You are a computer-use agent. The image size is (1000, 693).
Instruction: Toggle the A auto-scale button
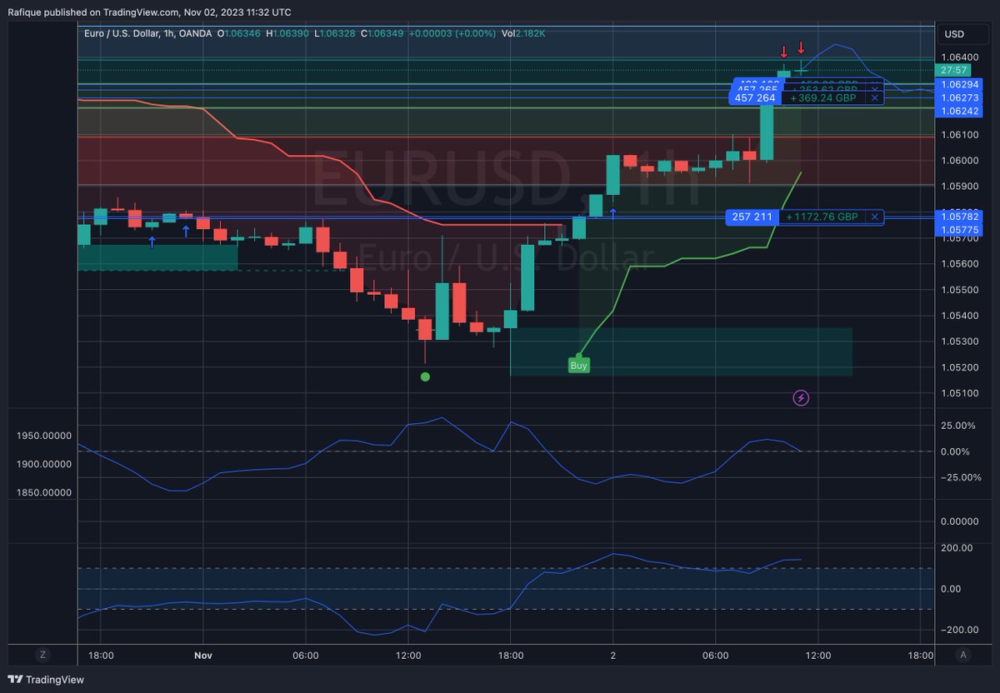(962, 655)
